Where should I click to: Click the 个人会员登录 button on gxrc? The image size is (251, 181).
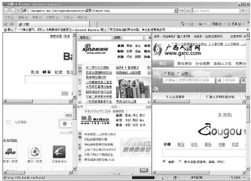point(175,97)
